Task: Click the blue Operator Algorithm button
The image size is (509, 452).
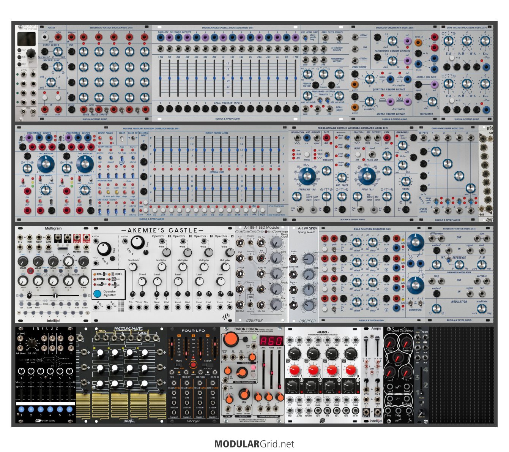Action: point(98,294)
